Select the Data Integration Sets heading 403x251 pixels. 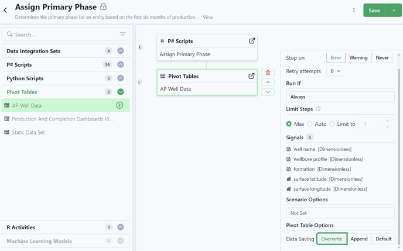pyautogui.click(x=33, y=51)
